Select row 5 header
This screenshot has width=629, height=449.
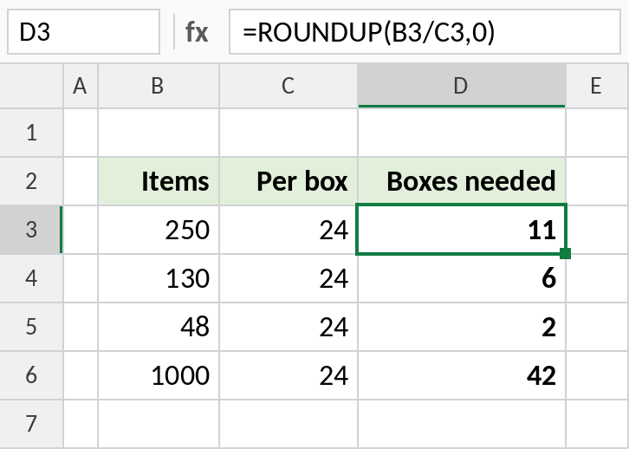[x=31, y=327]
